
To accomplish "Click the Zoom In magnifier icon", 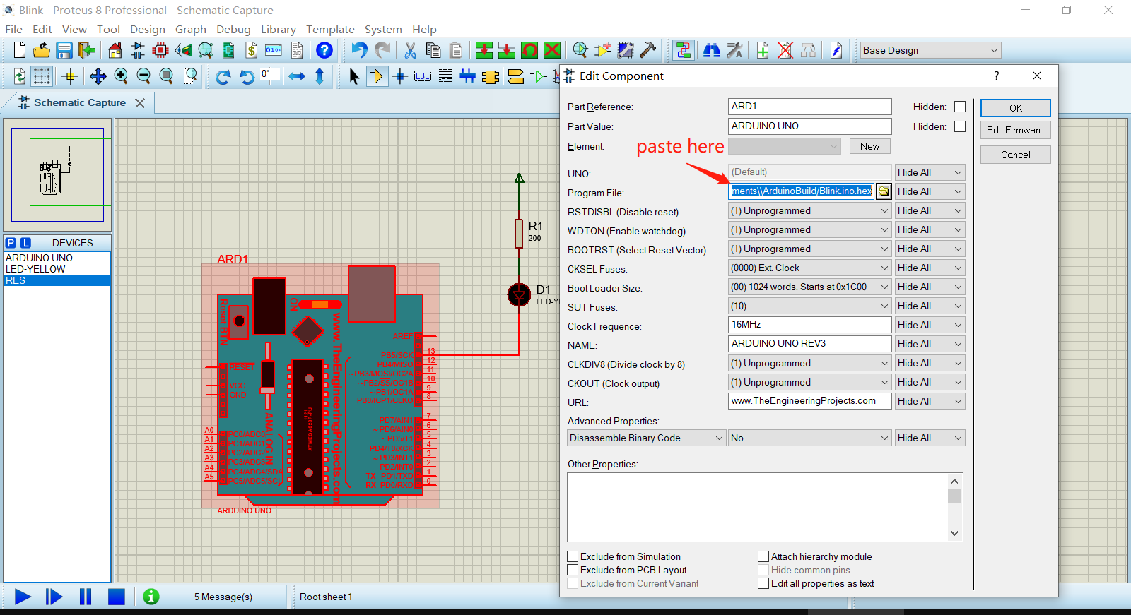I will [x=121, y=76].
